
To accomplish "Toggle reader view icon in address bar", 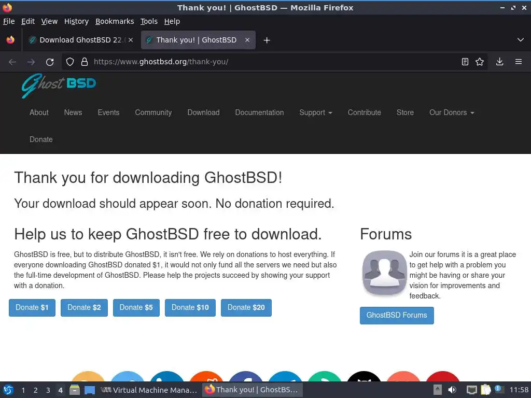I will click(x=465, y=62).
